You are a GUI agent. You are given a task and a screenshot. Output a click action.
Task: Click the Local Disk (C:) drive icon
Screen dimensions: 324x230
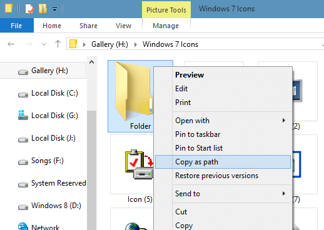tap(23, 94)
